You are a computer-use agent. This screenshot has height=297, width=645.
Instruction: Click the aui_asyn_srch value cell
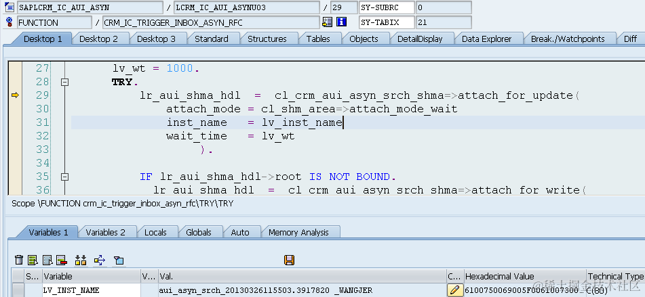(302, 290)
